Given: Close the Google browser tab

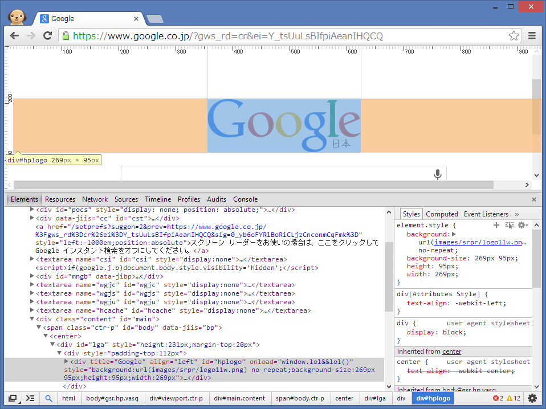Looking at the screenshot, I should [136, 19].
